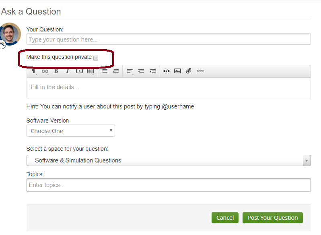Increase indent in editor
Viewport: 321px width, 235px height.
click(153, 71)
